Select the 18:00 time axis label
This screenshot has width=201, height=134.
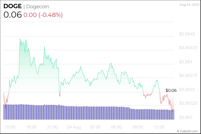click(x=31, y=127)
